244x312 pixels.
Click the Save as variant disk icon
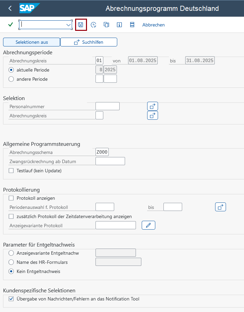click(x=81, y=25)
